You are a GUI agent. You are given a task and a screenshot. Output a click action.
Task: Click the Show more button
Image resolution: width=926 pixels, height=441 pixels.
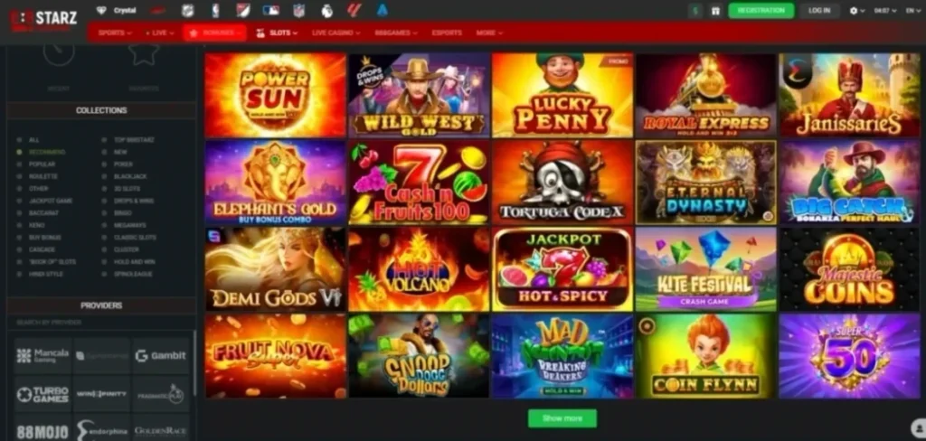pyautogui.click(x=562, y=418)
